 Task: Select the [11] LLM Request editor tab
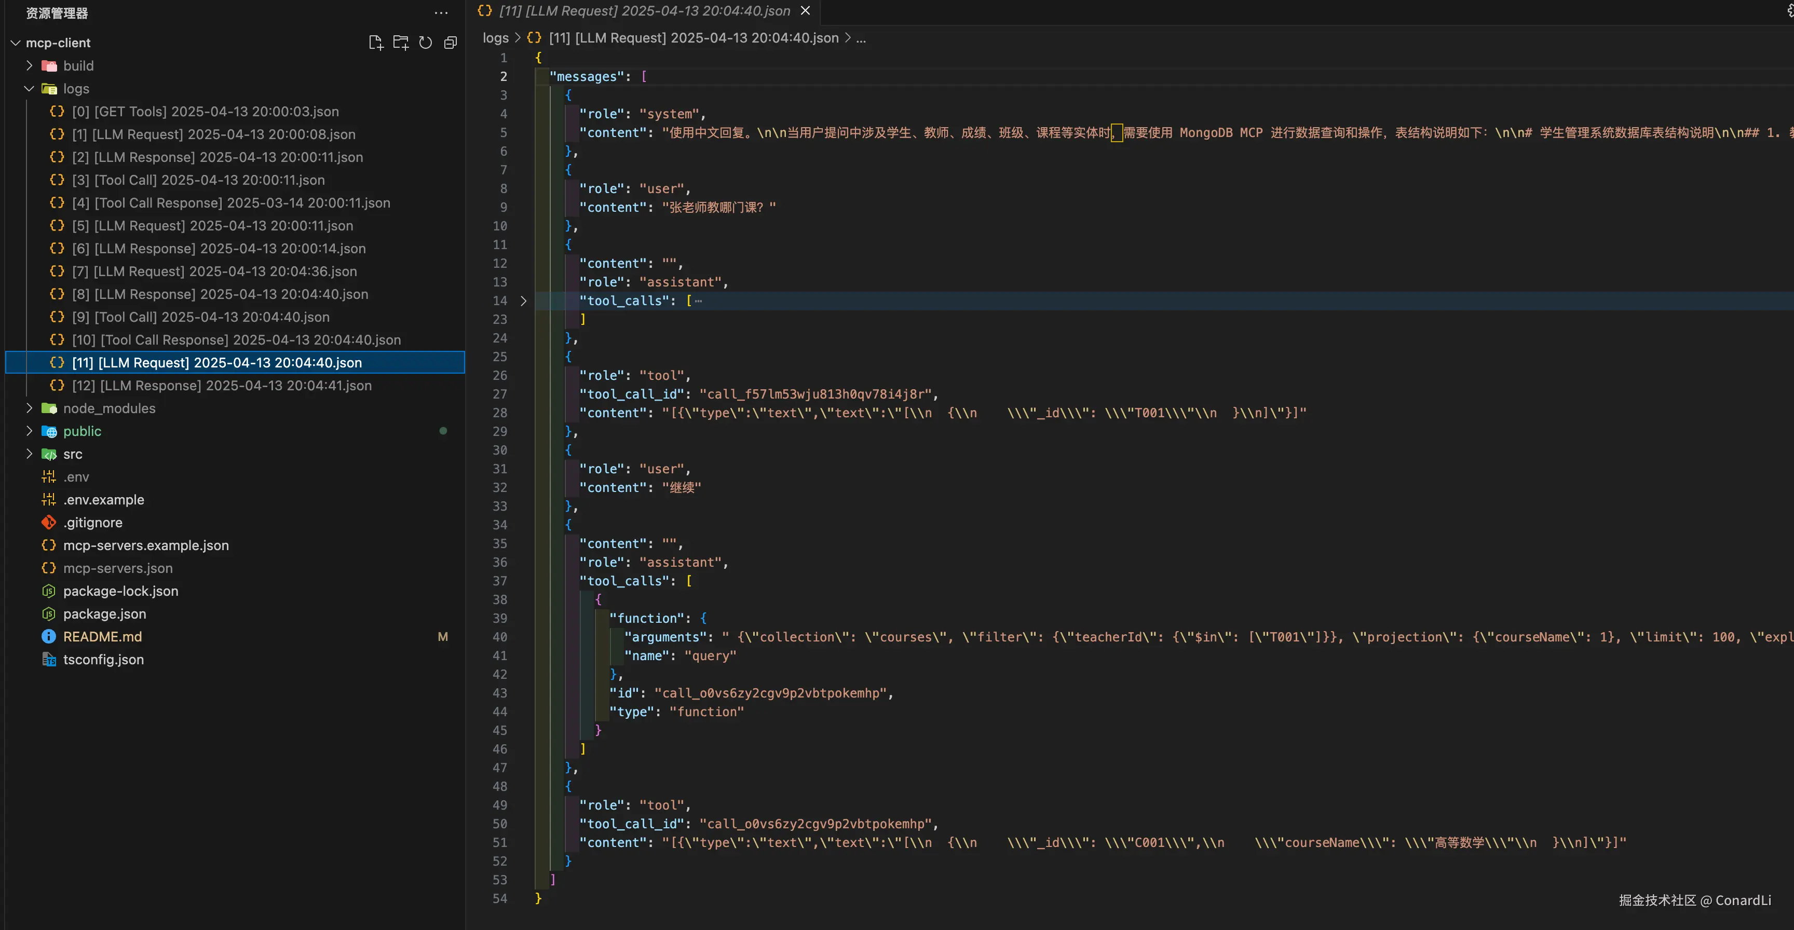pos(644,10)
